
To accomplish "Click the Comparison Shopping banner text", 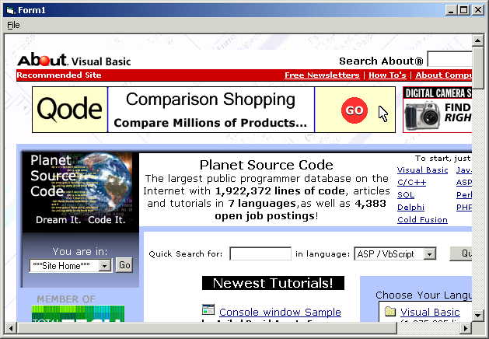I will coord(211,100).
